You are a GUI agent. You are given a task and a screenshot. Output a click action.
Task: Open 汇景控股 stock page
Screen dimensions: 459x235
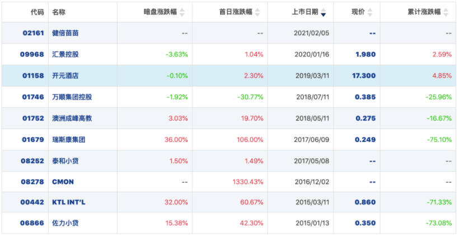pos(65,54)
